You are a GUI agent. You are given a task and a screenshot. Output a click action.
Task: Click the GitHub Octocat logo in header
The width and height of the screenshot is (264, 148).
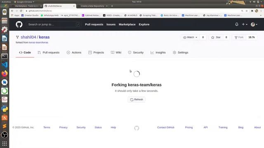pos(19,24)
